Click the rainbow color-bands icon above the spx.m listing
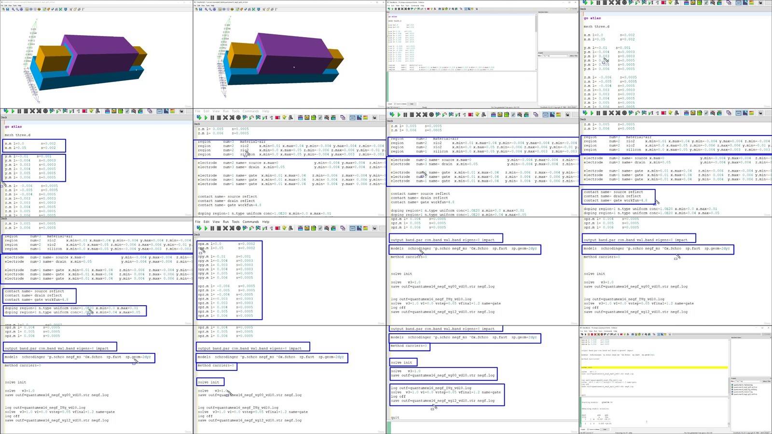 pos(365,228)
